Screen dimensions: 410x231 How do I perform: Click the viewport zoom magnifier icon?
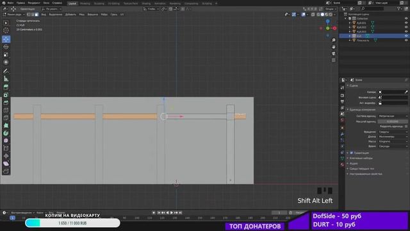(334, 40)
